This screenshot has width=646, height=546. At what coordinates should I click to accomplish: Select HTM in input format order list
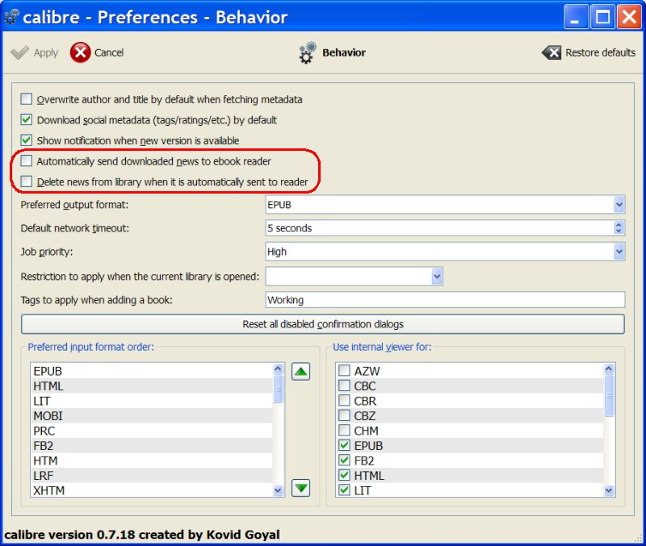tap(152, 461)
